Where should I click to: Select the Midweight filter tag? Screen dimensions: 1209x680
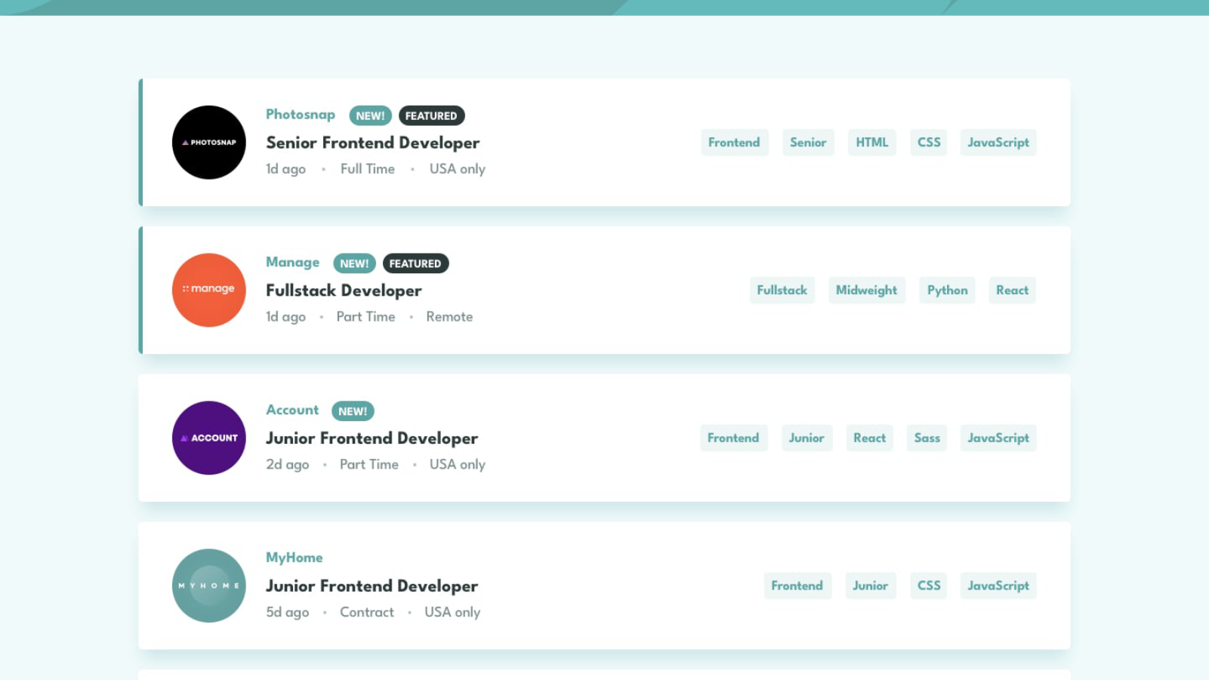[866, 291]
